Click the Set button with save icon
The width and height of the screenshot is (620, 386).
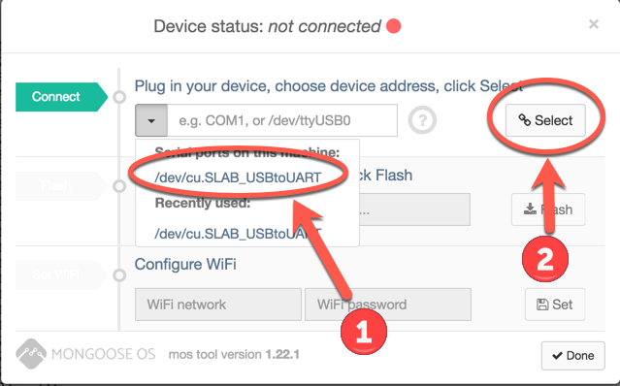(555, 305)
